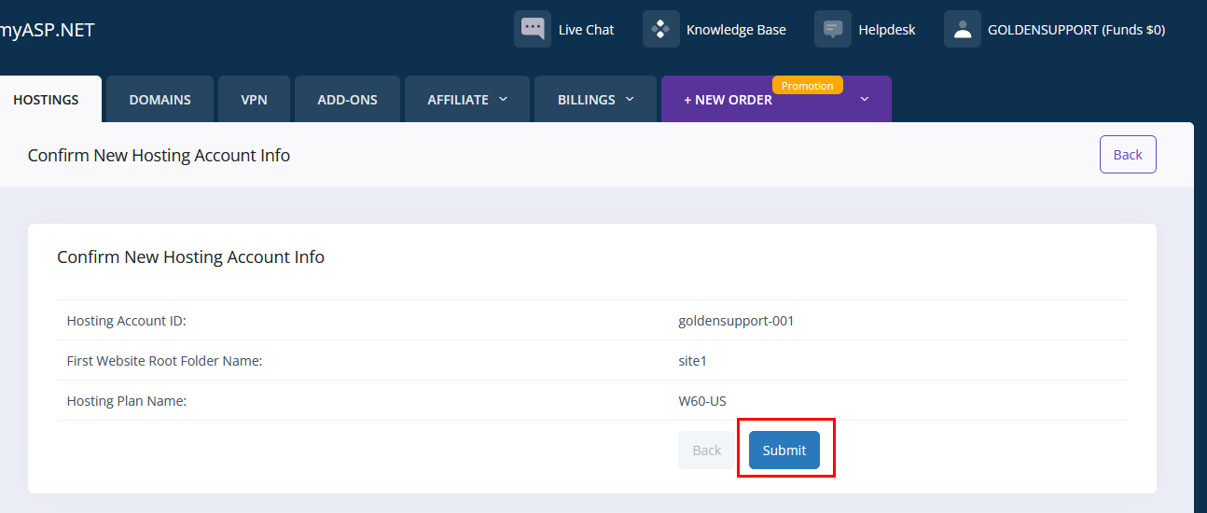Click the orange Promotion badge
1207x513 pixels.
(807, 86)
